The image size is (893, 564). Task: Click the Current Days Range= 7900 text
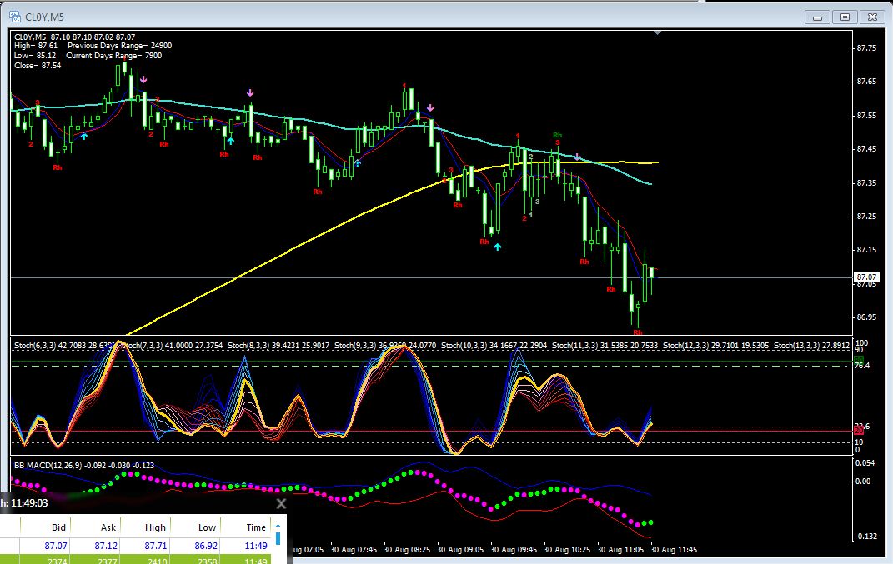[x=114, y=56]
